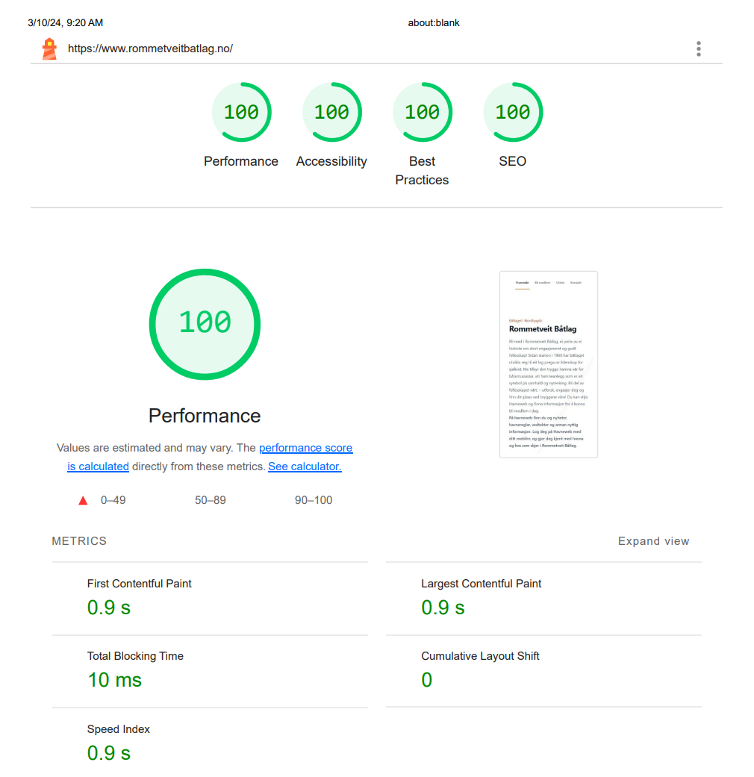The image size is (754, 777).
Task: Click the red triangle fail-range icon
Action: pyautogui.click(x=83, y=501)
